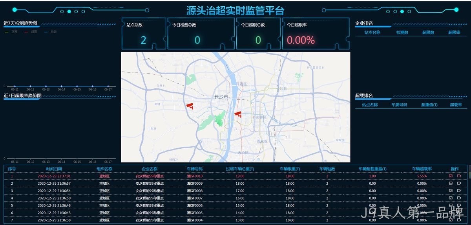Select plate number 湘GF0004 cell
This screenshot has height=225, width=471.
point(195,220)
